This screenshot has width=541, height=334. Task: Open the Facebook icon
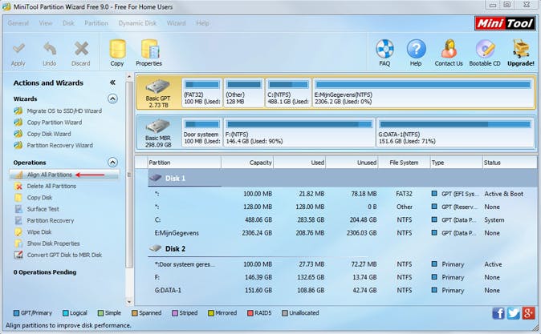click(498, 313)
